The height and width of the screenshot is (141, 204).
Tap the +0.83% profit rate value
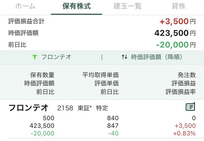click(x=184, y=133)
